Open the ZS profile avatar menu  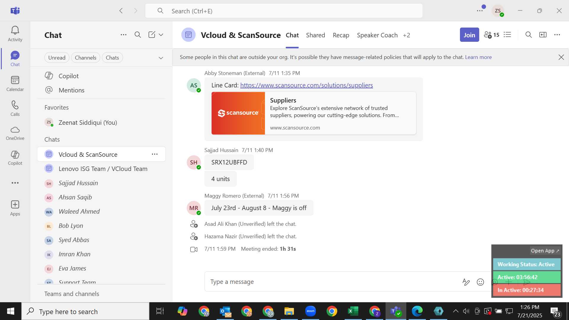[498, 11]
